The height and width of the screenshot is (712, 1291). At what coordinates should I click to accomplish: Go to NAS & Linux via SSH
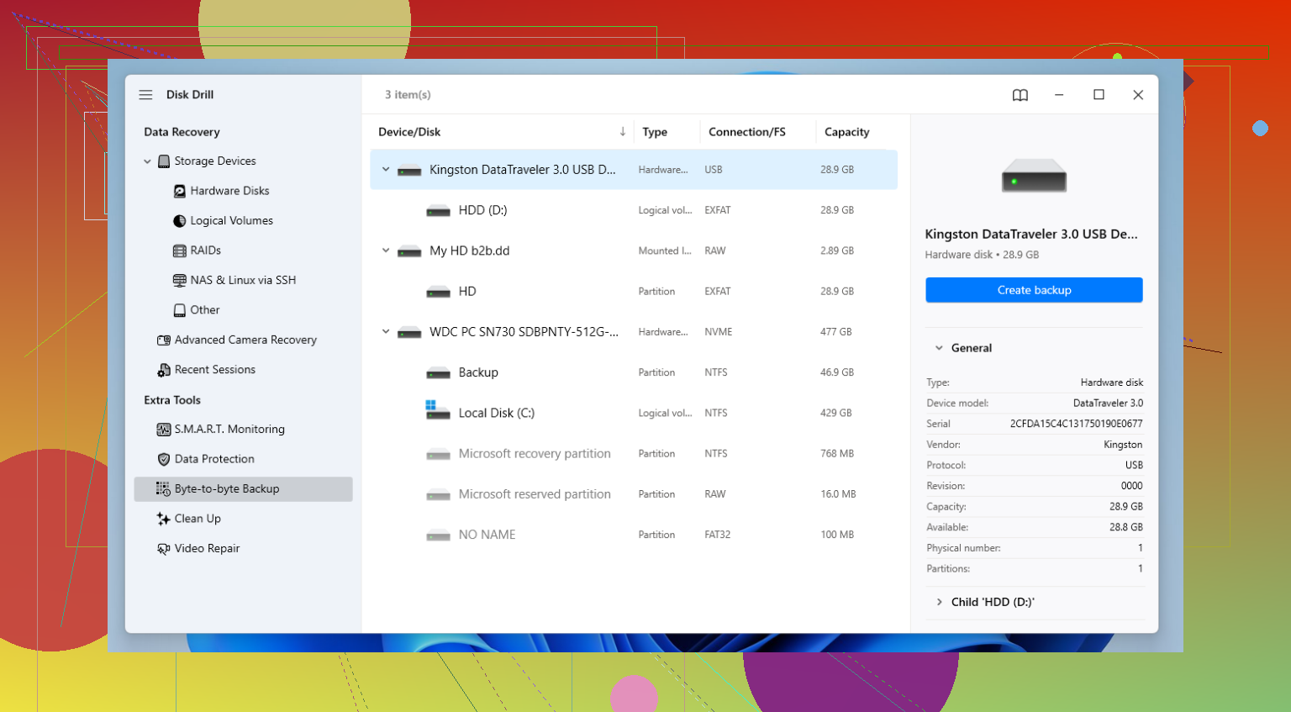(243, 281)
